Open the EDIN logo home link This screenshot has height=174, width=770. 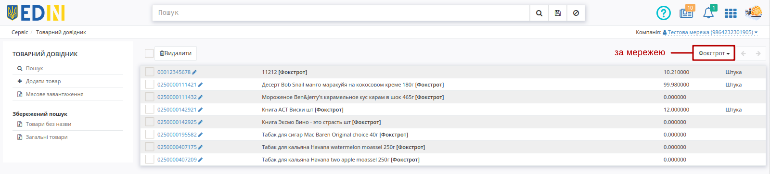(36, 13)
